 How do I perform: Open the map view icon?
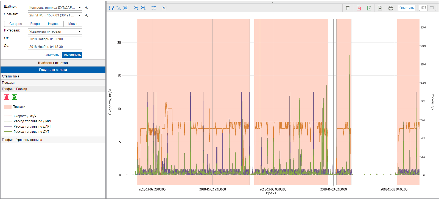(x=423, y=8)
